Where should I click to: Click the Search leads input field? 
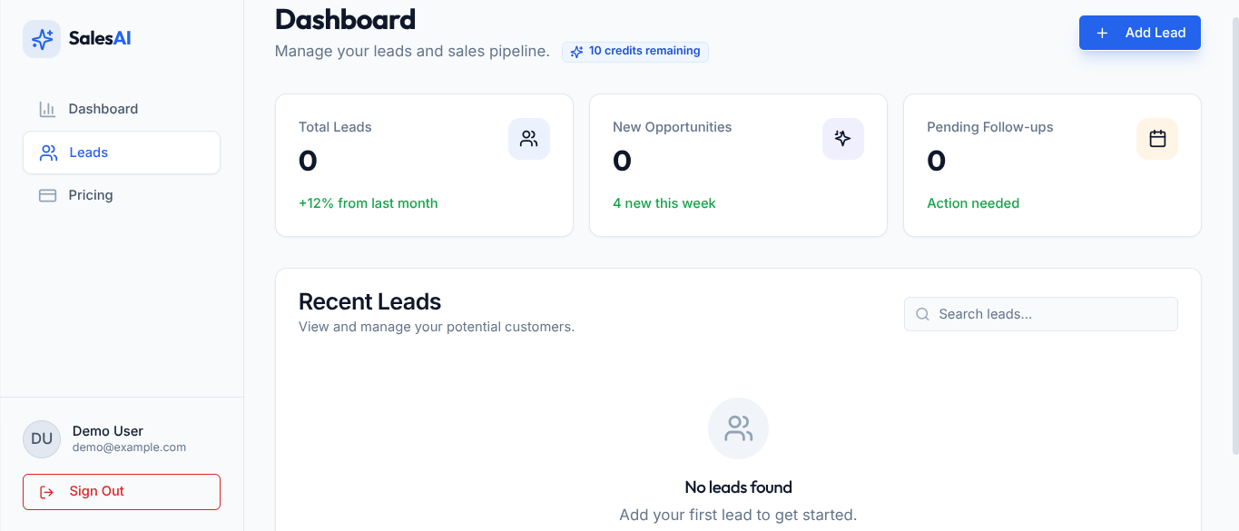pyautogui.click(x=1040, y=314)
